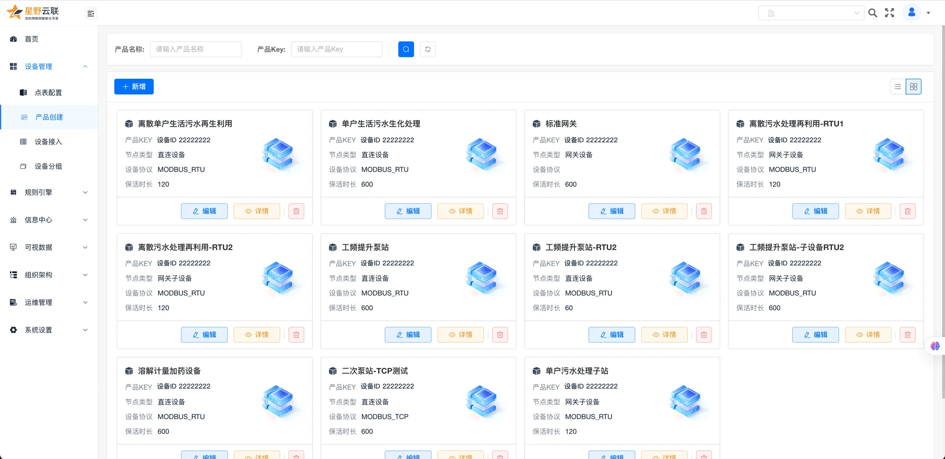Image resolution: width=945 pixels, height=459 pixels.
Task: Click the floating brain assistant icon
Action: point(935,346)
